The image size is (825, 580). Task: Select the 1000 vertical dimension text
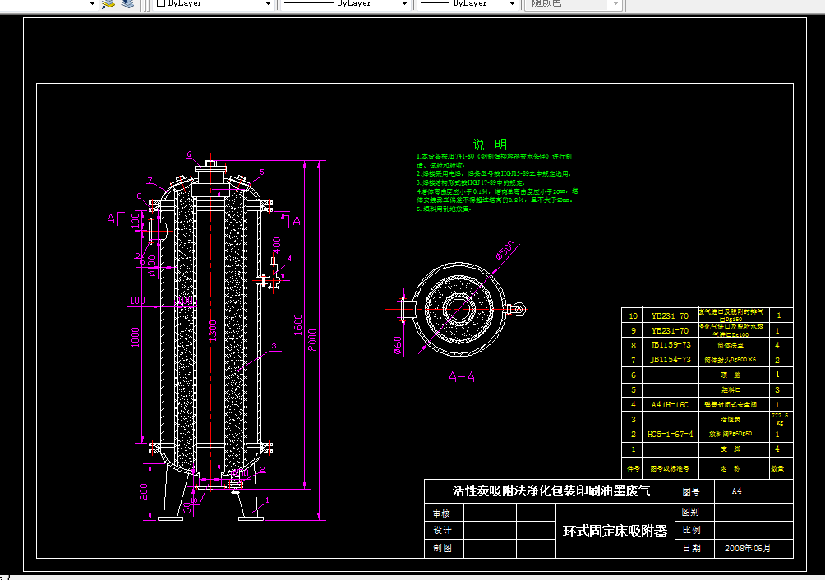[x=136, y=337]
